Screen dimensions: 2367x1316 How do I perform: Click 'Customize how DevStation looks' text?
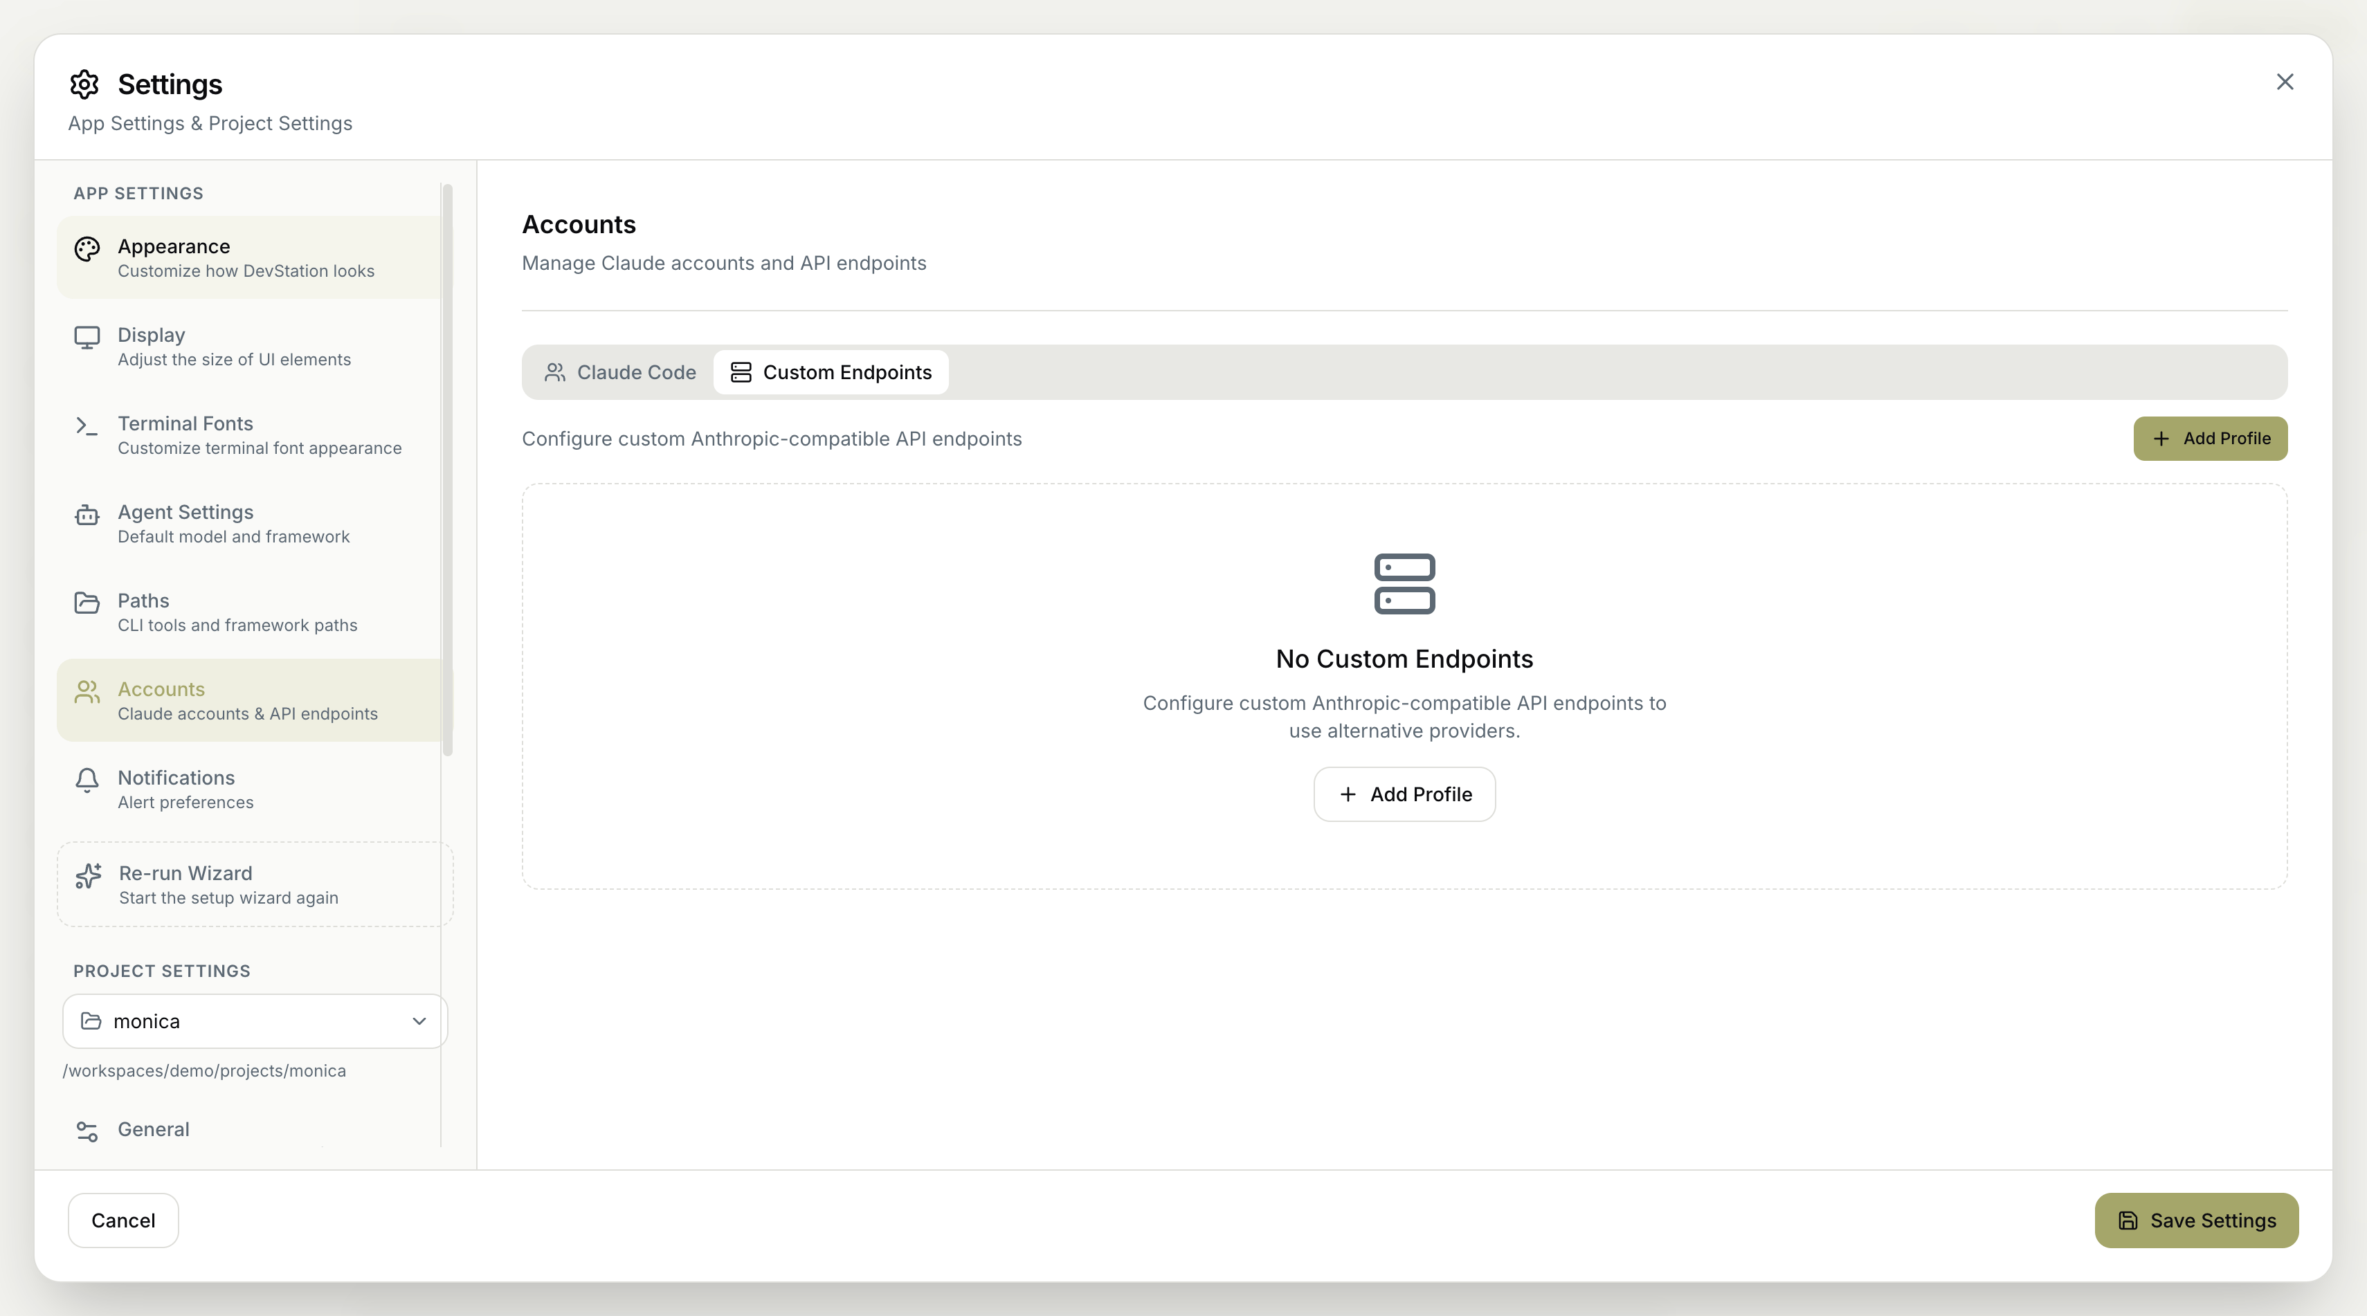pos(246,271)
